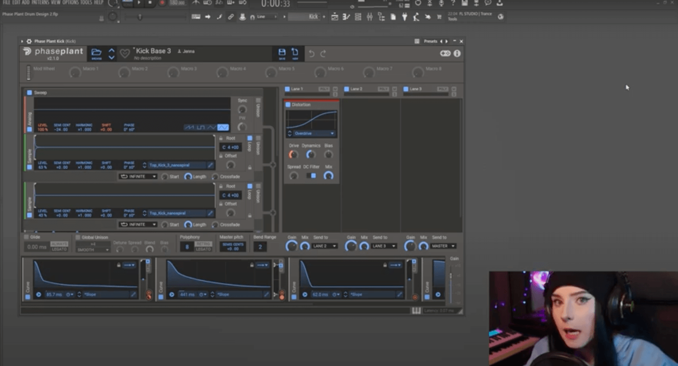Redo the last Phase Plant change
The height and width of the screenshot is (366, 678).
(323, 54)
